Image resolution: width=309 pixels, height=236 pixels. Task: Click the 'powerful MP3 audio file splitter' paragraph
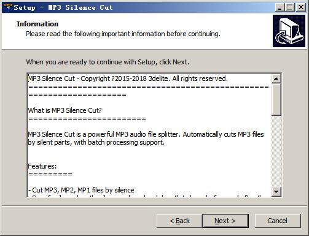[x=146, y=139]
